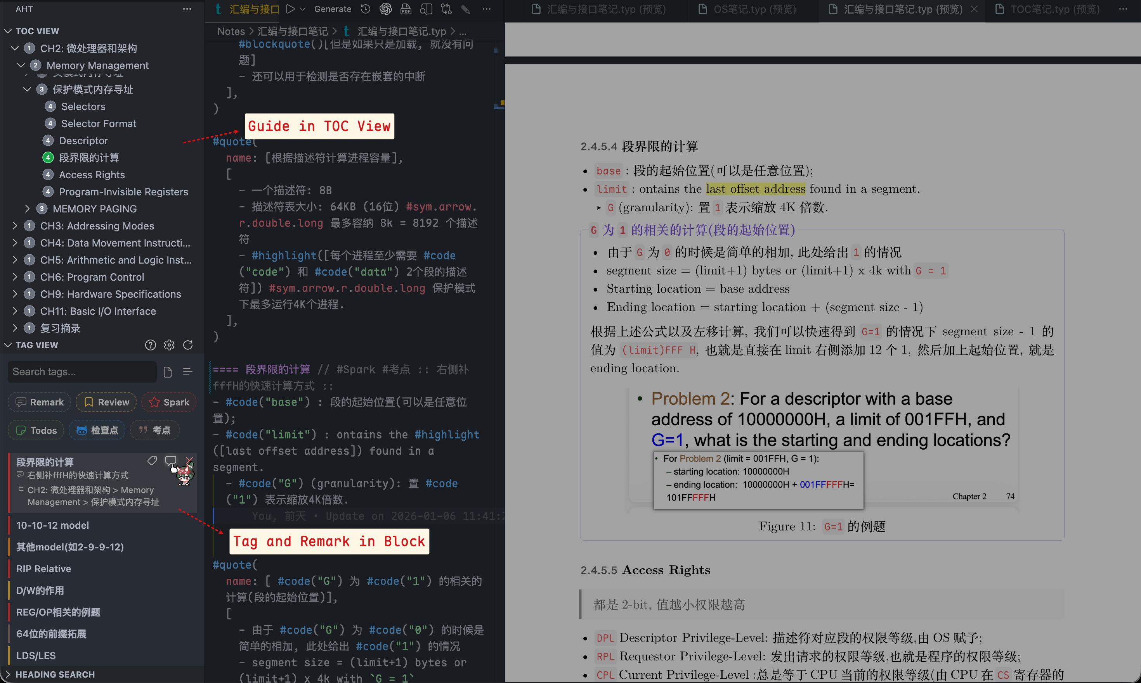
Task: Click the history clock icon in toolbar
Action: pos(366,9)
